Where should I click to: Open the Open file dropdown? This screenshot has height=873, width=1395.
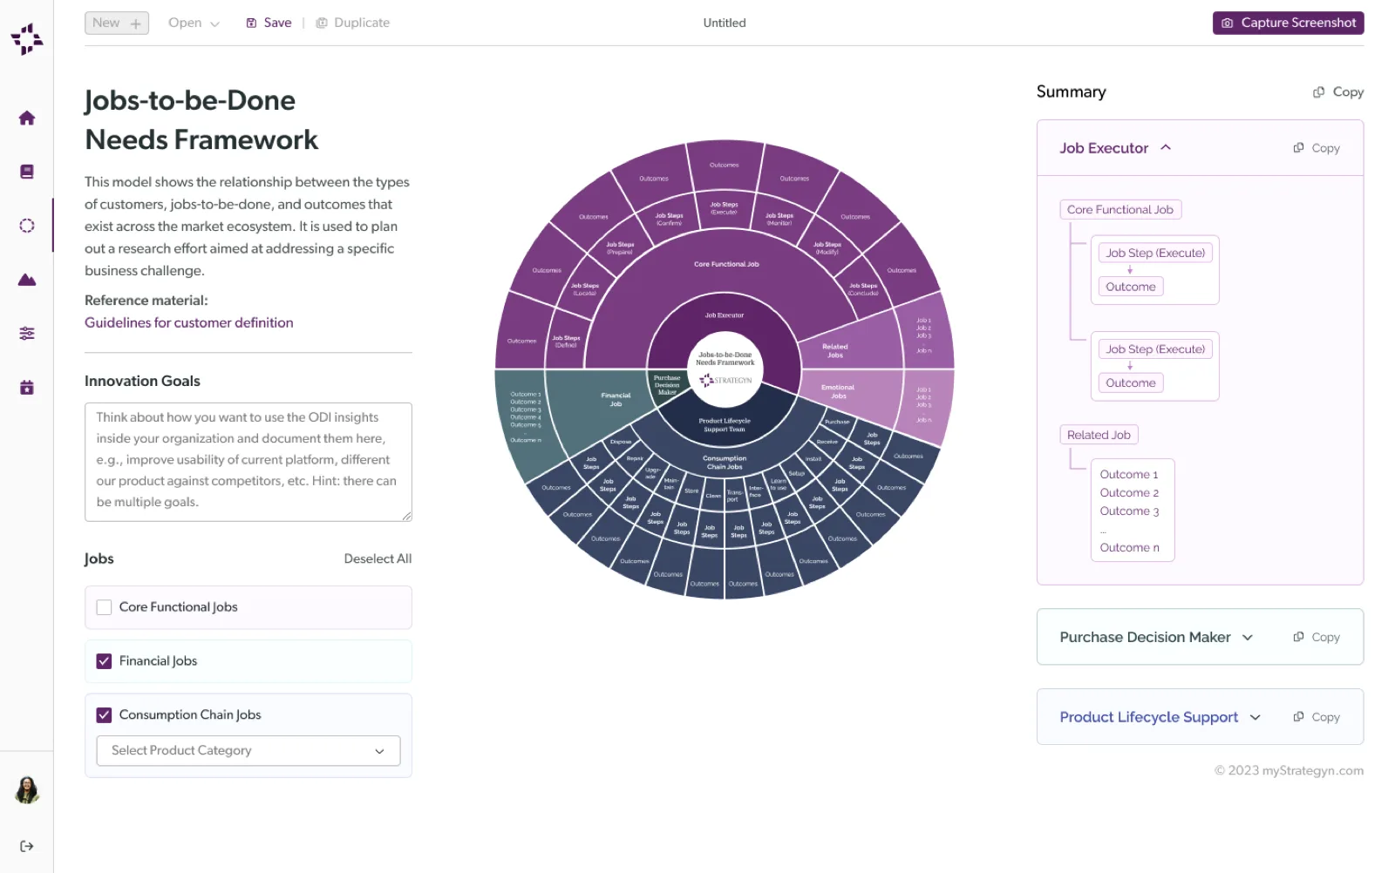tap(194, 24)
